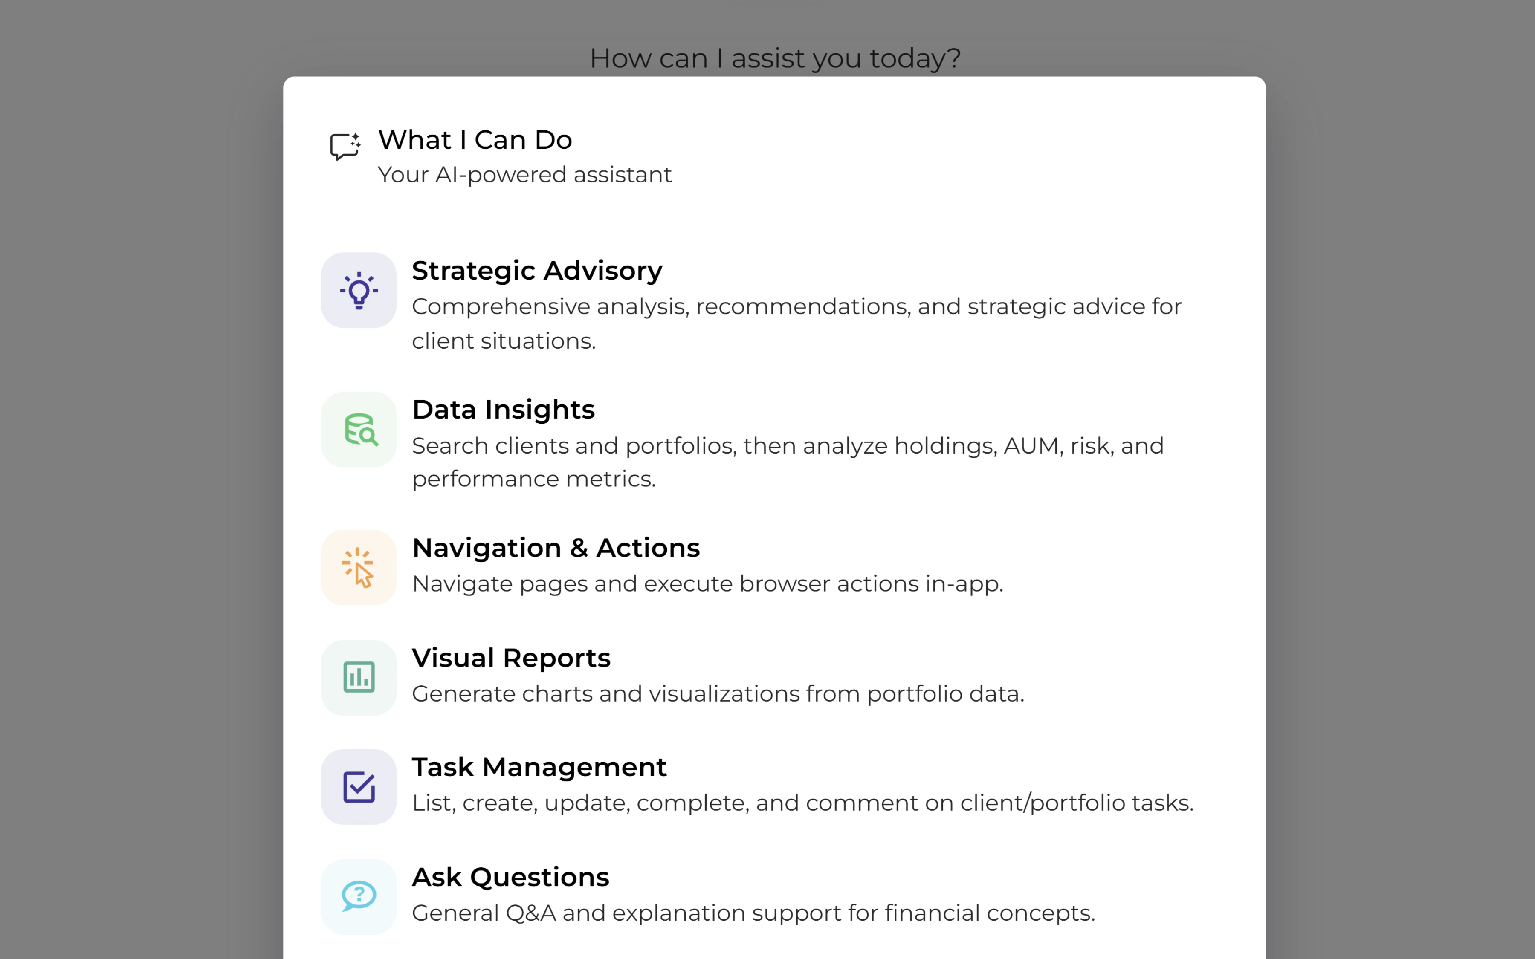Click the Navigation & Actions cursor icon

[x=358, y=566]
